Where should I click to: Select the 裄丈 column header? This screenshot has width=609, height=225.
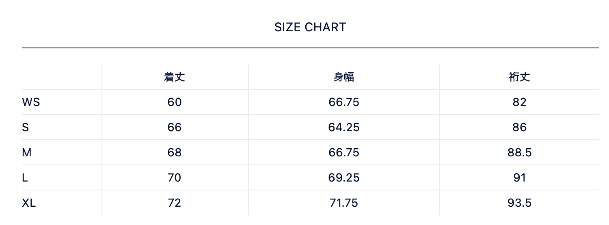(x=519, y=77)
